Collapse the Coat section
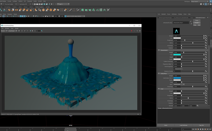Image resolution: width=212 pixels, height=131 pixels. pyautogui.click(x=159, y=89)
